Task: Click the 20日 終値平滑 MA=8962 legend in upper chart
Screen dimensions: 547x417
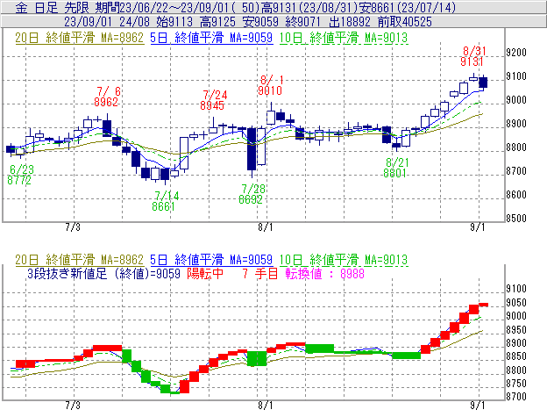Action: click(x=79, y=38)
